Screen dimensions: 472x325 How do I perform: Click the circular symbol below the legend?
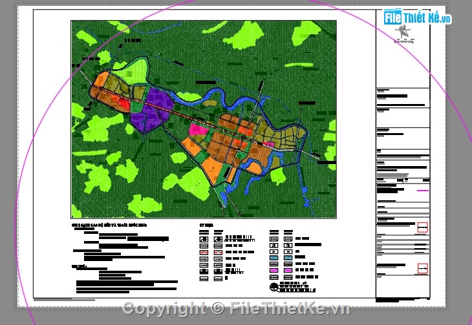point(274,287)
